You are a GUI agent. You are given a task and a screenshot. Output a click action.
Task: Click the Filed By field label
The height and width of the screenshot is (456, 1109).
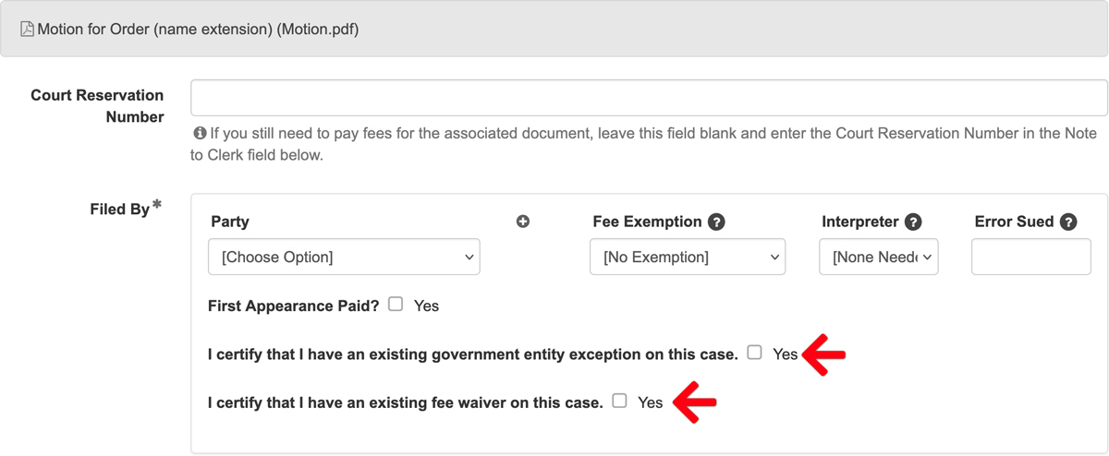click(119, 210)
